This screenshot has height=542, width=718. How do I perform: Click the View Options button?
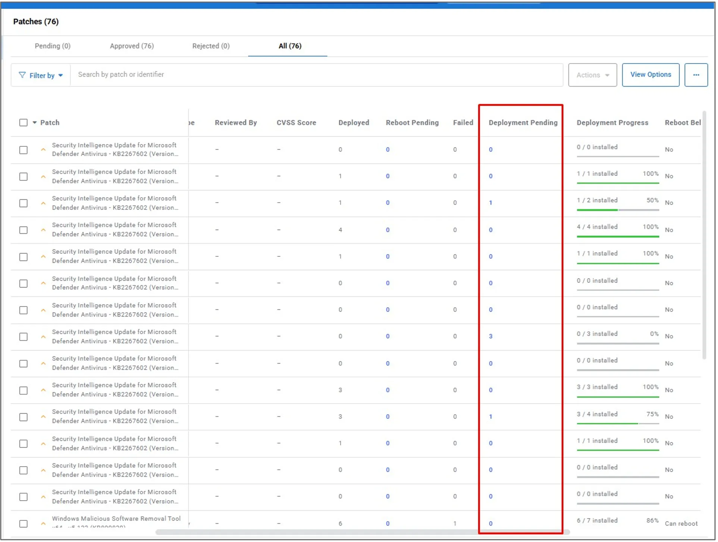[650, 75]
